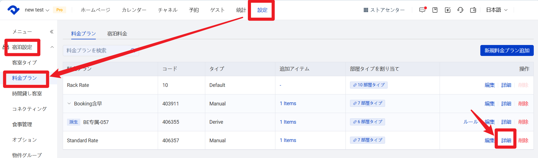Click the 追加アイテム column header
The width and height of the screenshot is (538, 158).
click(x=294, y=69)
